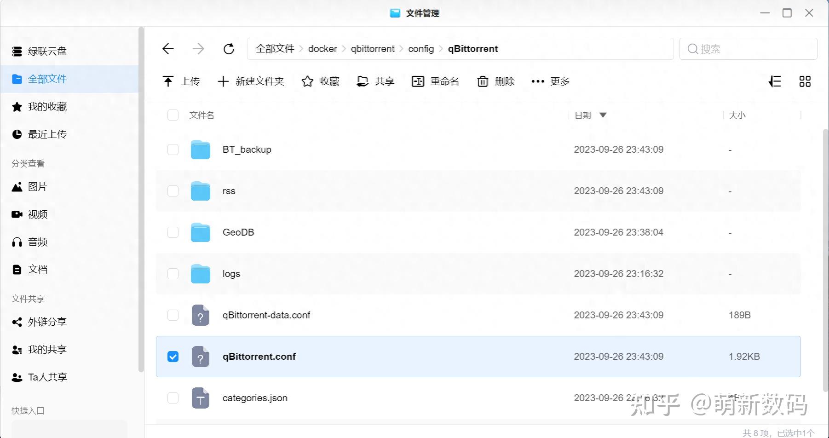Select the 上传 (upload) icon in toolbar
The width and height of the screenshot is (829, 438).
[168, 81]
